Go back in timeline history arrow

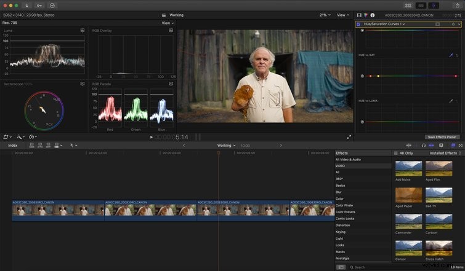pos(184,145)
